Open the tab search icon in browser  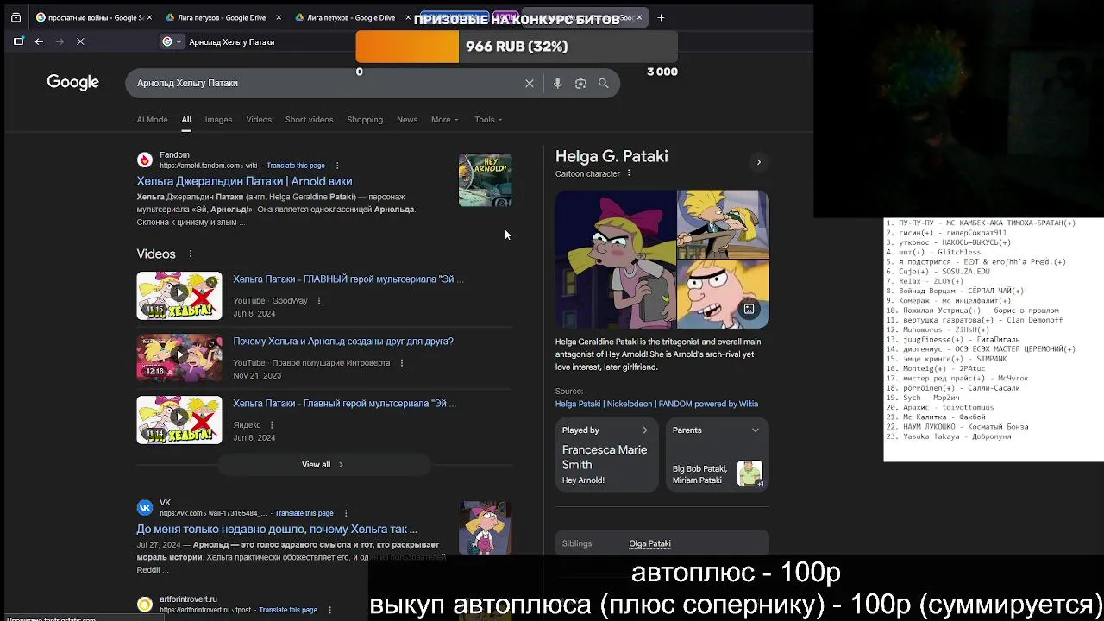[16, 17]
